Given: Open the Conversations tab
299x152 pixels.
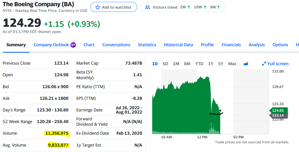Looking at the screenshot, I should click(116, 45).
